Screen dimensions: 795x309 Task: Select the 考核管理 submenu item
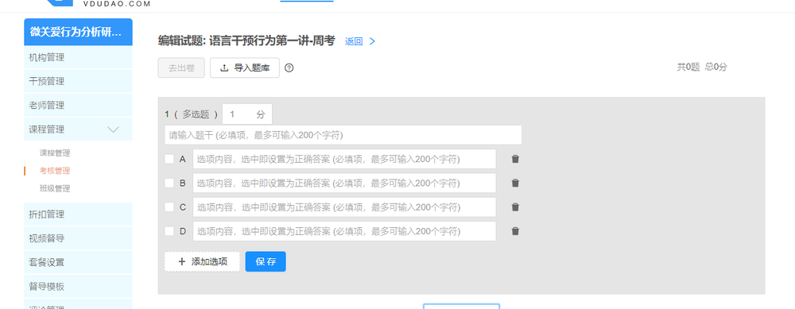[55, 171]
